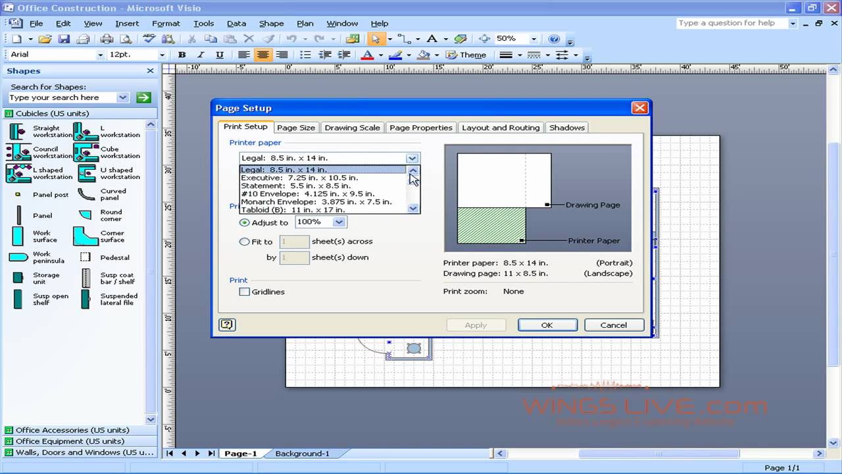
Task: Click the Type a question for help box
Action: pyautogui.click(x=732, y=23)
